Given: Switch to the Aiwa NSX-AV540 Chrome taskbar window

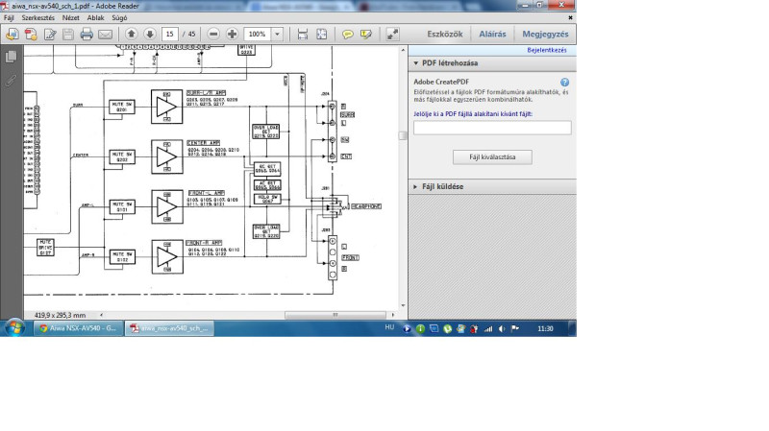Looking at the screenshot, I should [79, 328].
